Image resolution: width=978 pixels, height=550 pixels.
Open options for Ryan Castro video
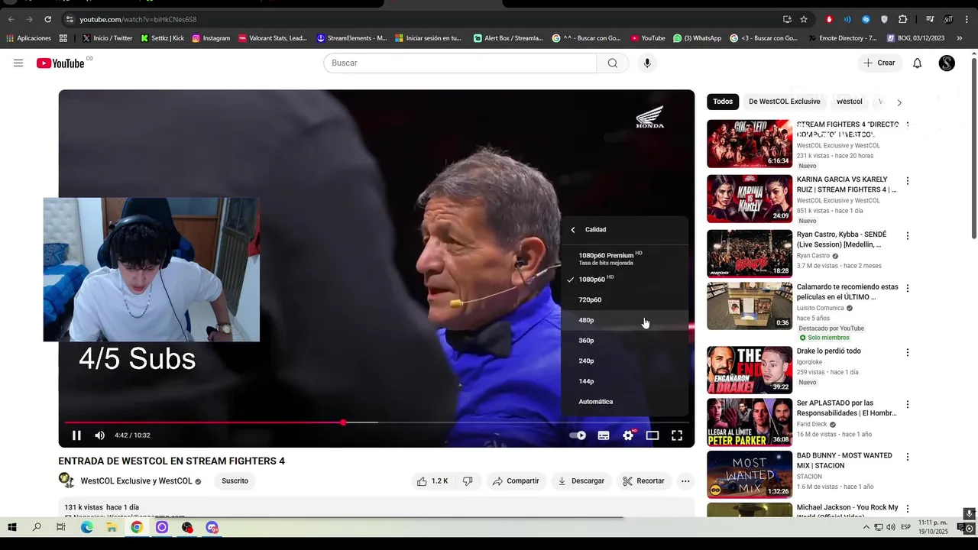pos(908,236)
